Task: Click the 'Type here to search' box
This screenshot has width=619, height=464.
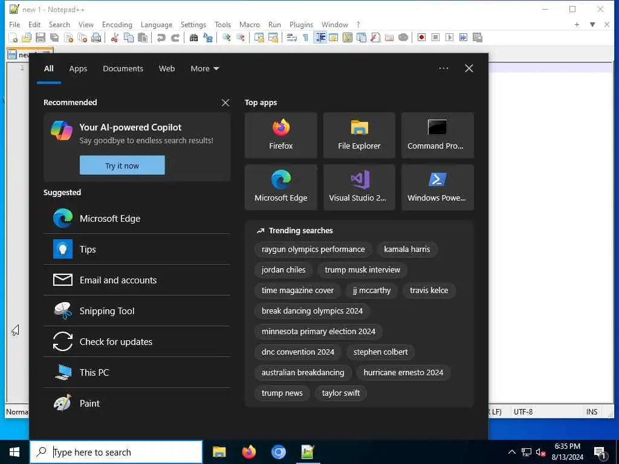Action: coord(116,452)
